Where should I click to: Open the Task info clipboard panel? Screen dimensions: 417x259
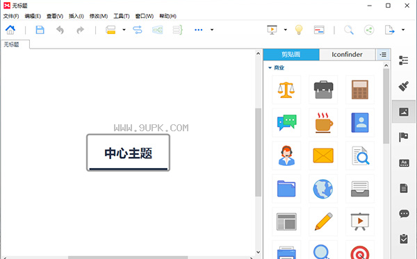(404, 239)
